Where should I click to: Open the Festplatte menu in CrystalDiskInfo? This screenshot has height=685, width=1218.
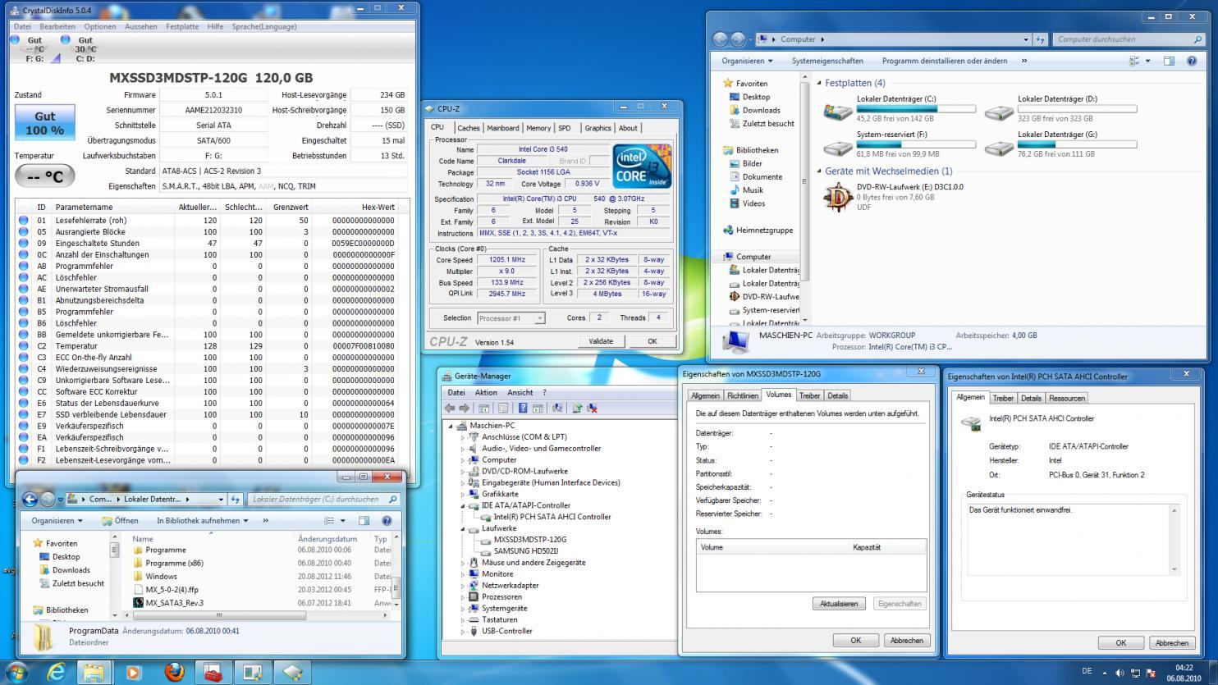pos(182,27)
